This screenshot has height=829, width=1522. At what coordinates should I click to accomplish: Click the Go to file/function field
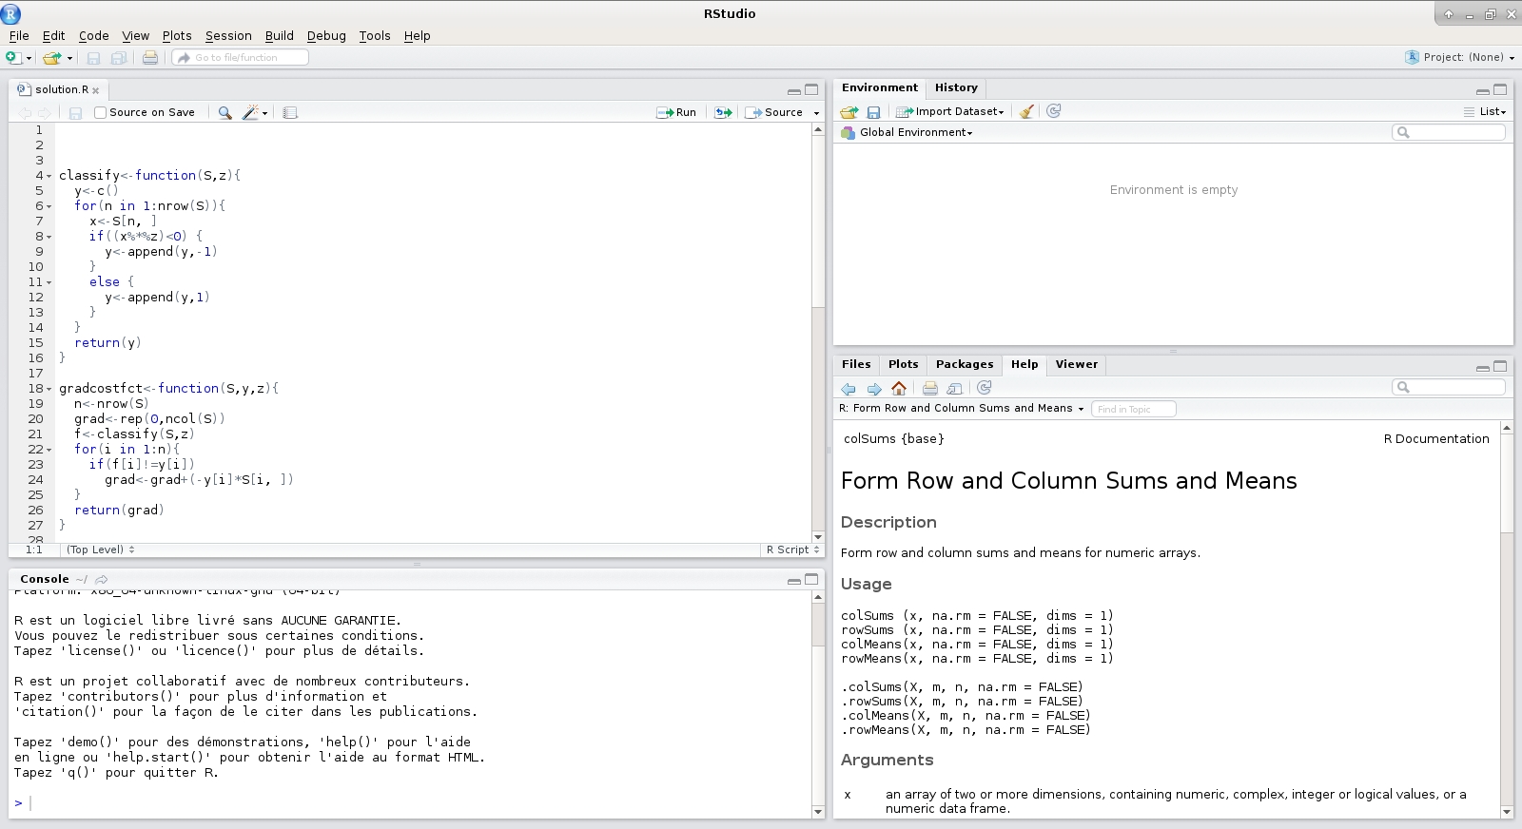point(240,58)
